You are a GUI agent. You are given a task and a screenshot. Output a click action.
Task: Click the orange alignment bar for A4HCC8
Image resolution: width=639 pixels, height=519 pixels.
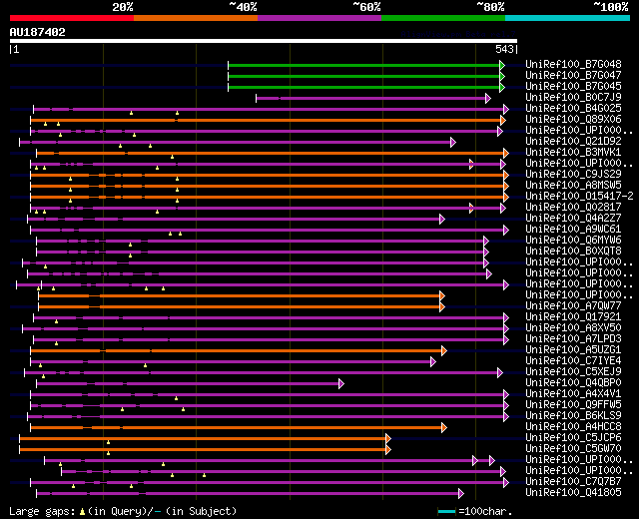pyautogui.click(x=237, y=428)
